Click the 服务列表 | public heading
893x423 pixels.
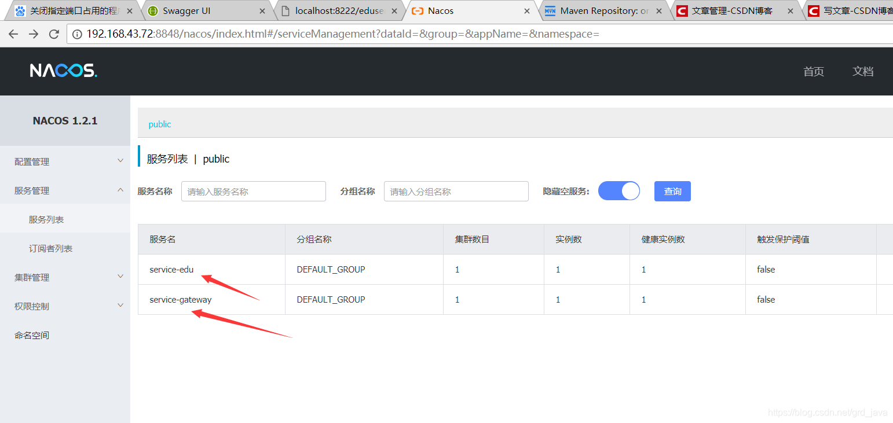tap(188, 159)
